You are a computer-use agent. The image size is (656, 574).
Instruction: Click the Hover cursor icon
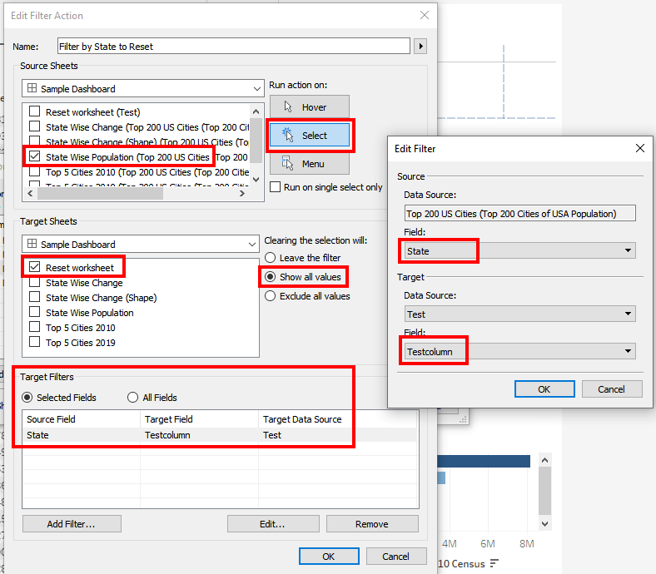pyautogui.click(x=288, y=107)
